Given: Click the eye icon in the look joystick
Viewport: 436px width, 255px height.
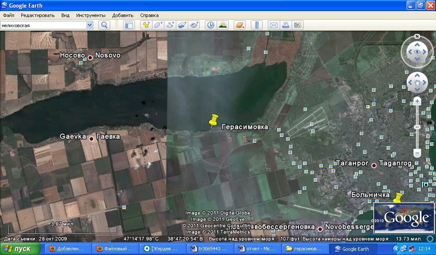Looking at the screenshot, I should 417,51.
